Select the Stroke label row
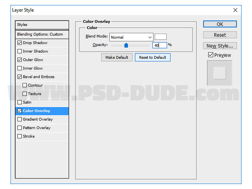252x189 pixels. click(42, 136)
